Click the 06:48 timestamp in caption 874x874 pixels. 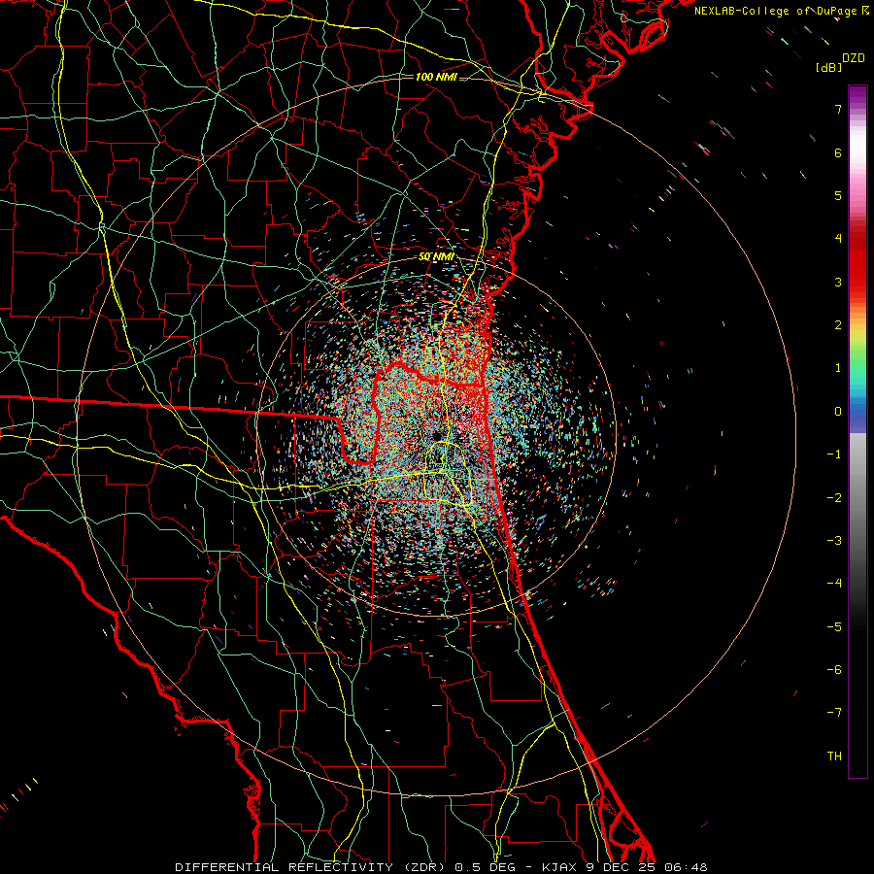687,867
